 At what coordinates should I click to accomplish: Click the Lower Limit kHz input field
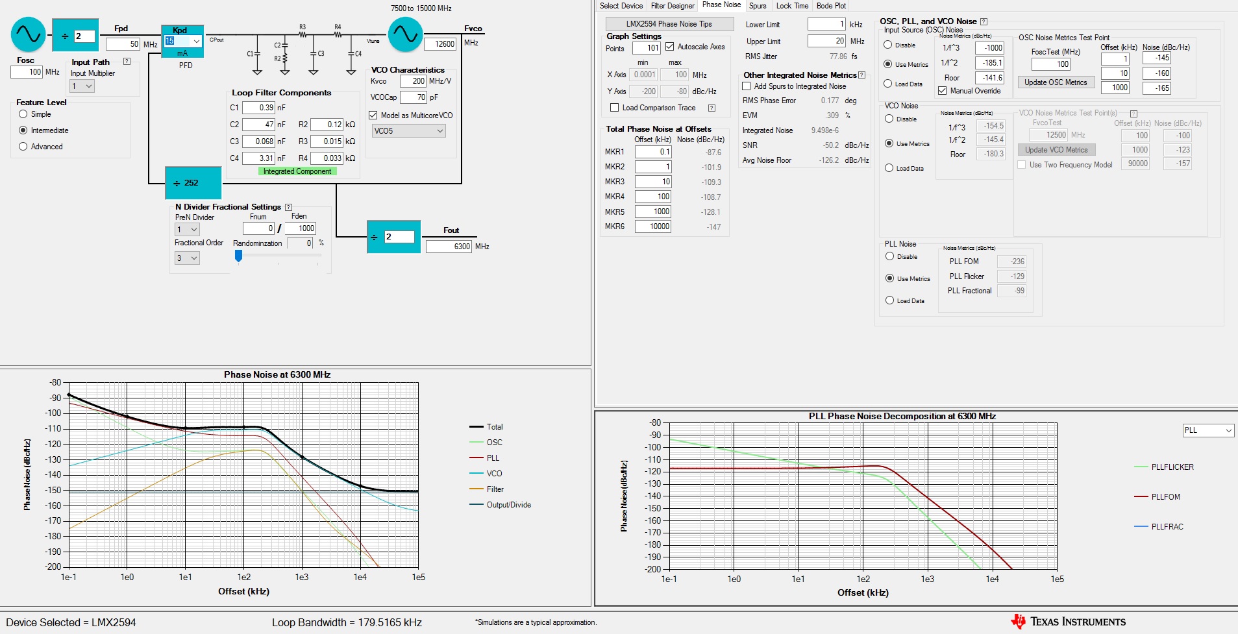[826, 24]
